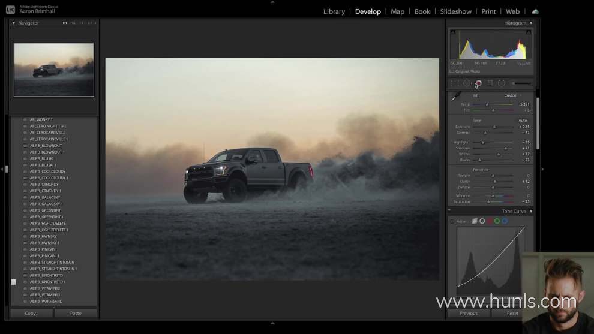Click the right panel scrollbar
The width and height of the screenshot is (594, 334).
(537, 123)
